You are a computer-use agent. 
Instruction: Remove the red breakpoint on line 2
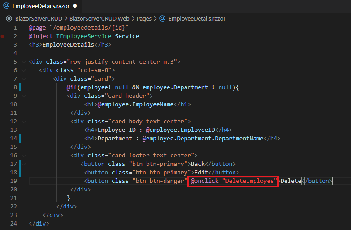pyautogui.click(x=3, y=36)
